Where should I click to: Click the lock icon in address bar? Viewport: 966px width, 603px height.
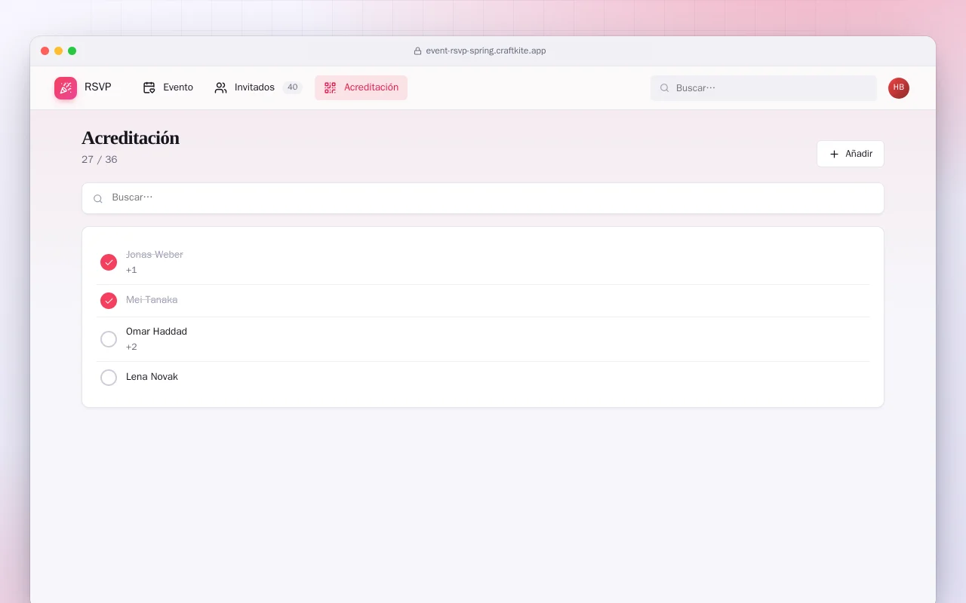pos(417,51)
